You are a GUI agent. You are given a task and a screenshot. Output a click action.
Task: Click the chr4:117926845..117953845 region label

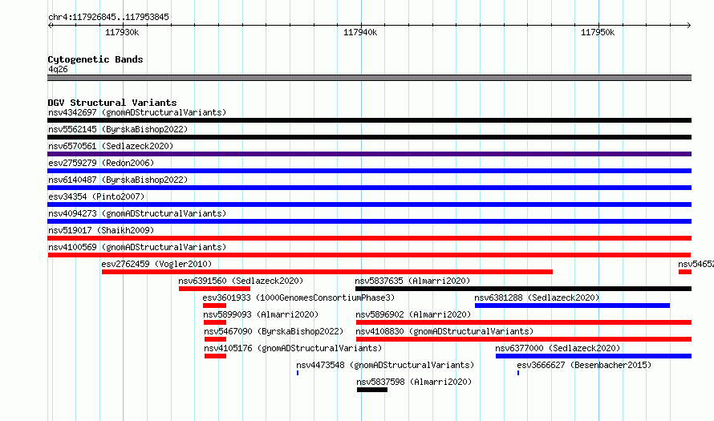pos(108,18)
